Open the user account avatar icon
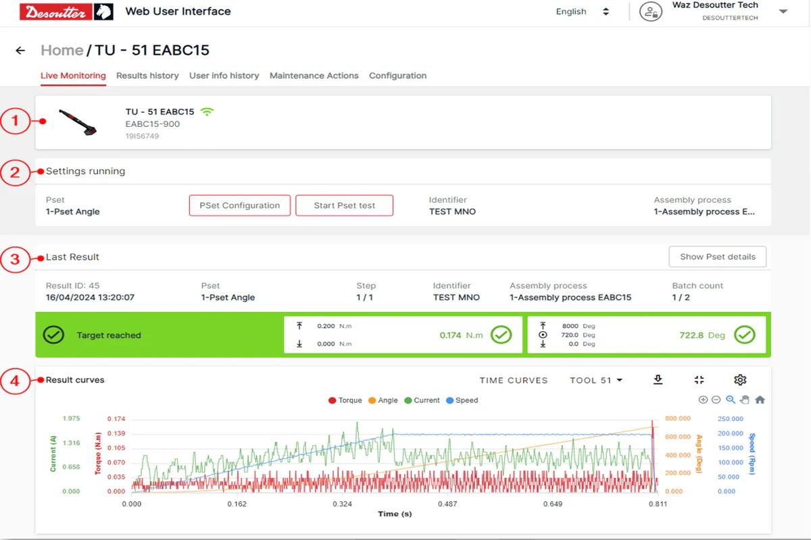The width and height of the screenshot is (811, 540). tap(650, 11)
